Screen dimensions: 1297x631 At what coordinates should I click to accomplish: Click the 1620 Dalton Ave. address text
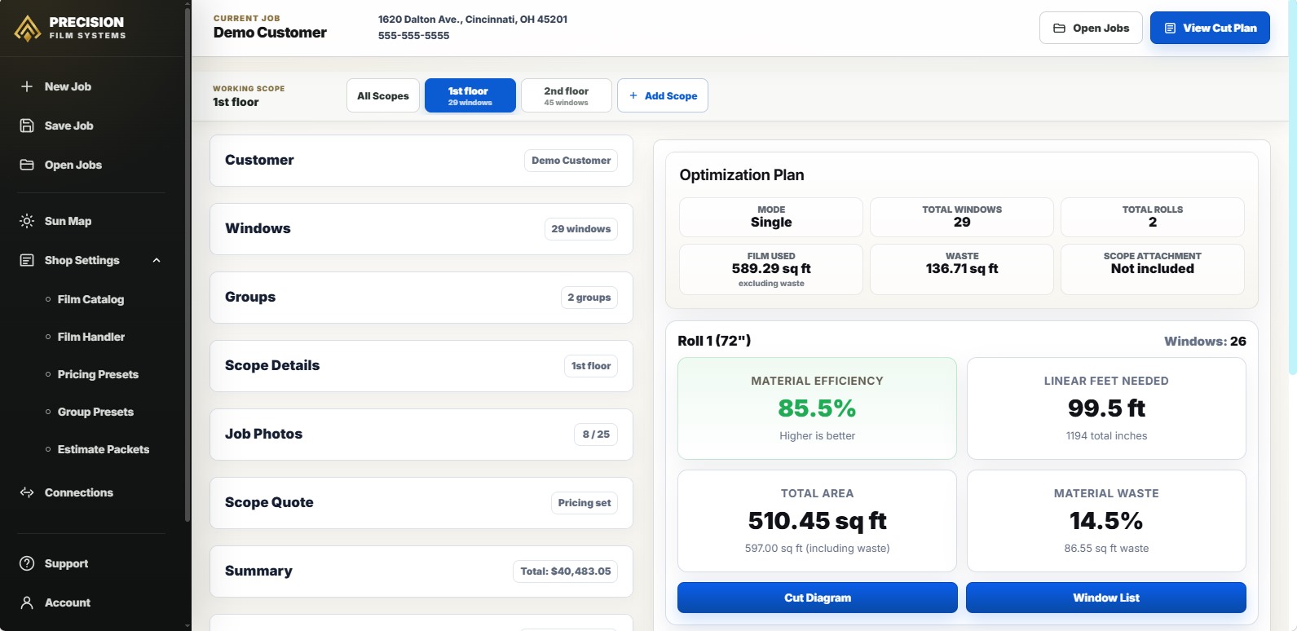pos(473,20)
